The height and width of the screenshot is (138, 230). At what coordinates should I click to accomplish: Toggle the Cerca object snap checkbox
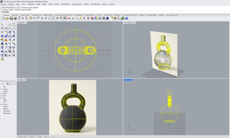click(x=2, y=89)
